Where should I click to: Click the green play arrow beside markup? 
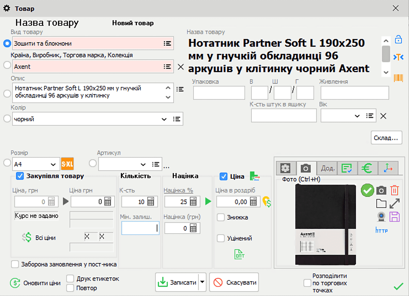coord(208,202)
